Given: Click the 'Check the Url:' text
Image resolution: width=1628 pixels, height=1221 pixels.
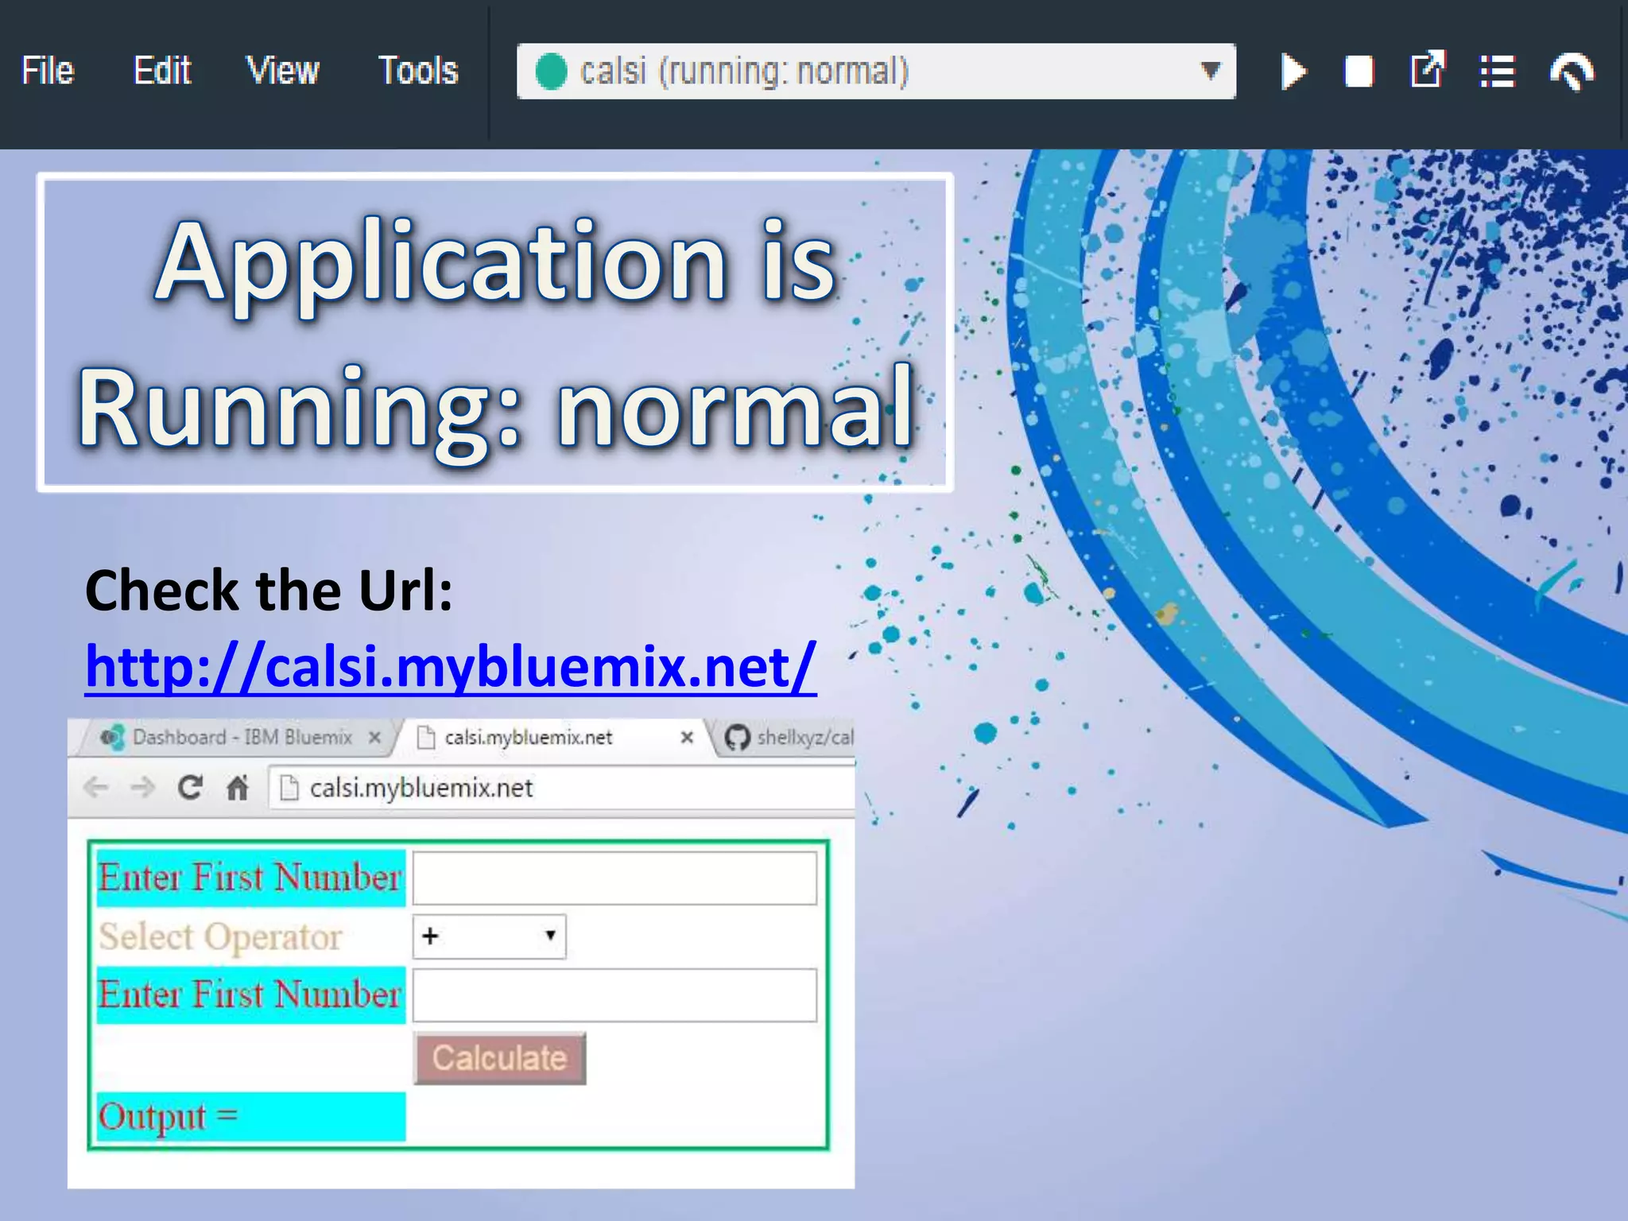Looking at the screenshot, I should [x=269, y=591].
